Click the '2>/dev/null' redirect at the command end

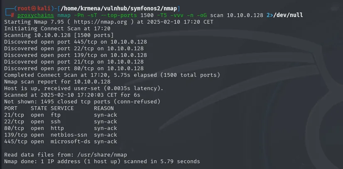pos(284,15)
